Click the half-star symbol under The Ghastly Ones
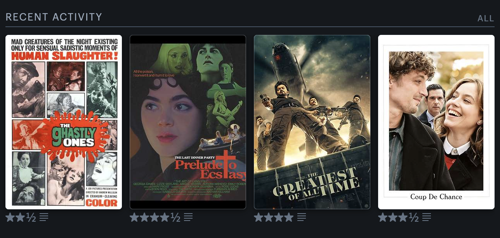 click(x=31, y=217)
